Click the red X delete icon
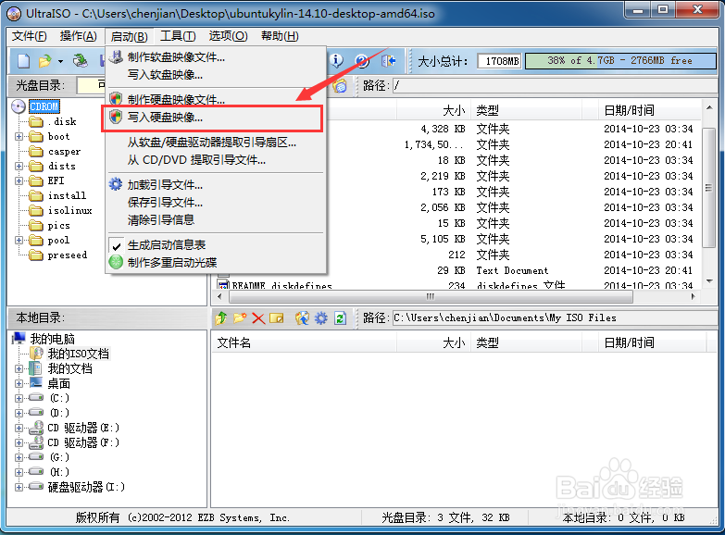 click(258, 318)
